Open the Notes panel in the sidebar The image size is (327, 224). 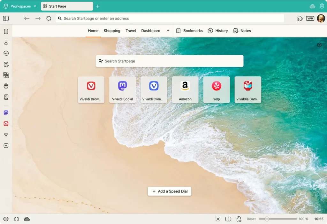(6, 64)
